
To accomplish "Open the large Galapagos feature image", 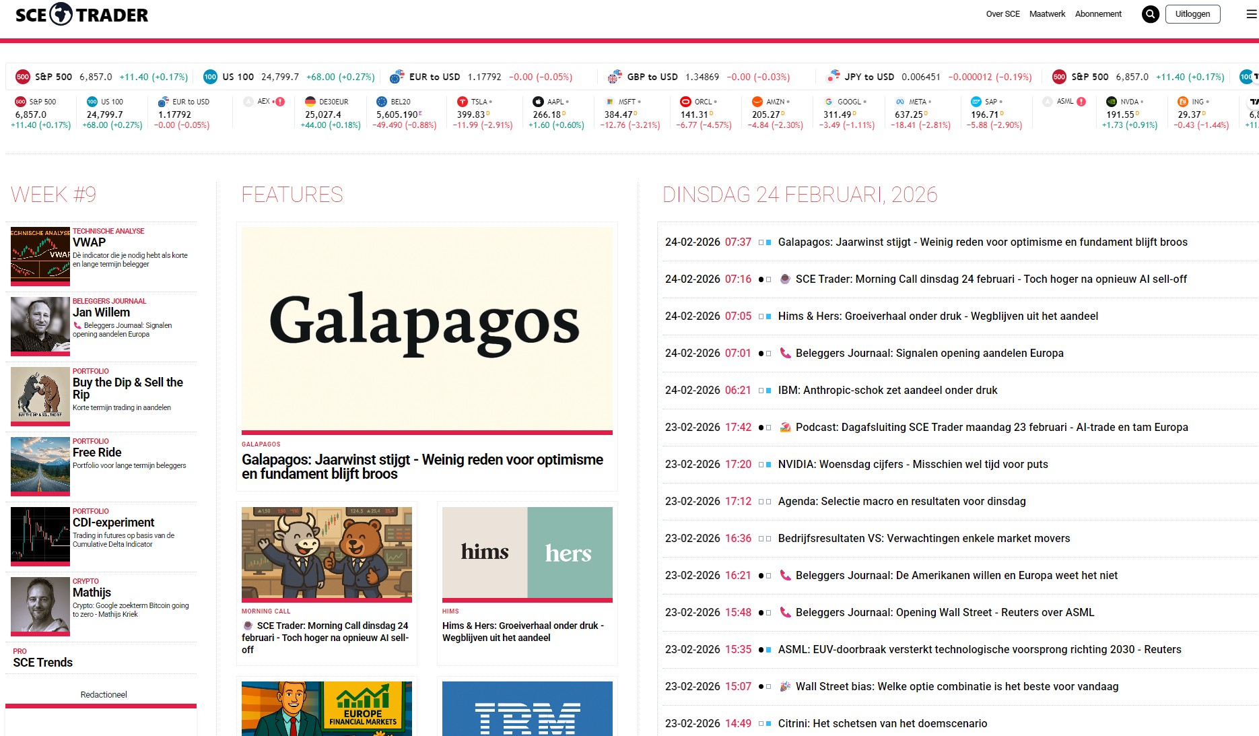I will pos(427,329).
